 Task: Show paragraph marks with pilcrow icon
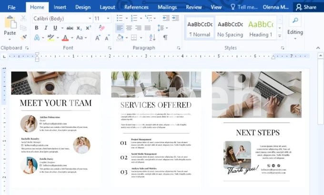pyautogui.click(x=165, y=38)
